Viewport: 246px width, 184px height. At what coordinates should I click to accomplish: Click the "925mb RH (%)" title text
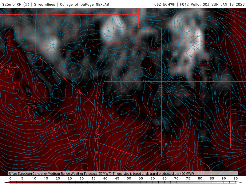[16, 5]
